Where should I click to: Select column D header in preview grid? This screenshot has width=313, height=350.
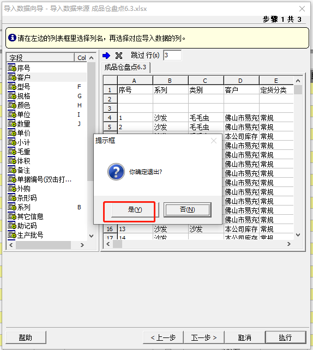click(242, 81)
